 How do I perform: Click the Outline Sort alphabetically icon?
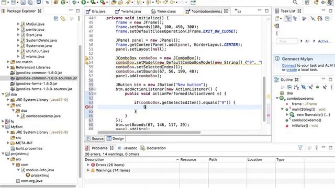coord(296,87)
